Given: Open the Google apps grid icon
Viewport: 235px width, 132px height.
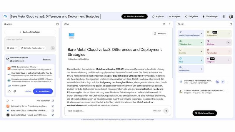Looking at the screenshot, I should (x=224, y=16).
